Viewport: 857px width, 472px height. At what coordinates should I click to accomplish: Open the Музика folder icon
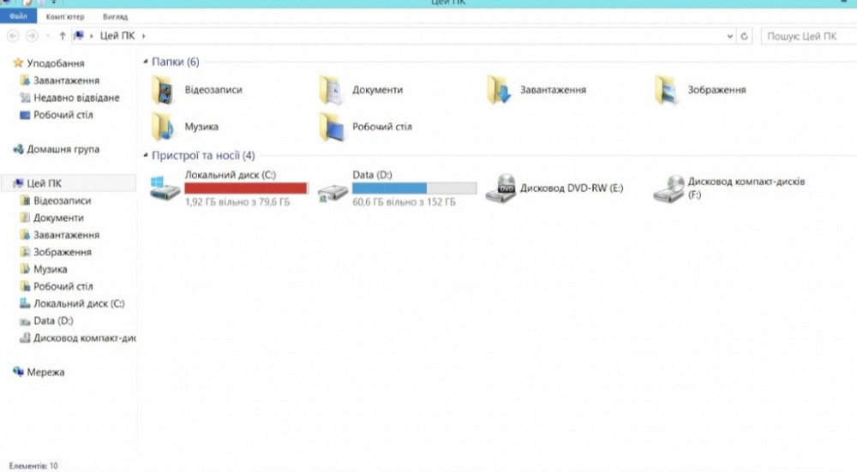161,127
